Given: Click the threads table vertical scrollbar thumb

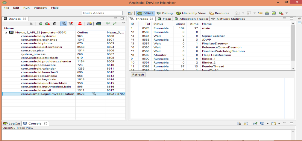Looking at the screenshot, I should pyautogui.click(x=293, y=43).
